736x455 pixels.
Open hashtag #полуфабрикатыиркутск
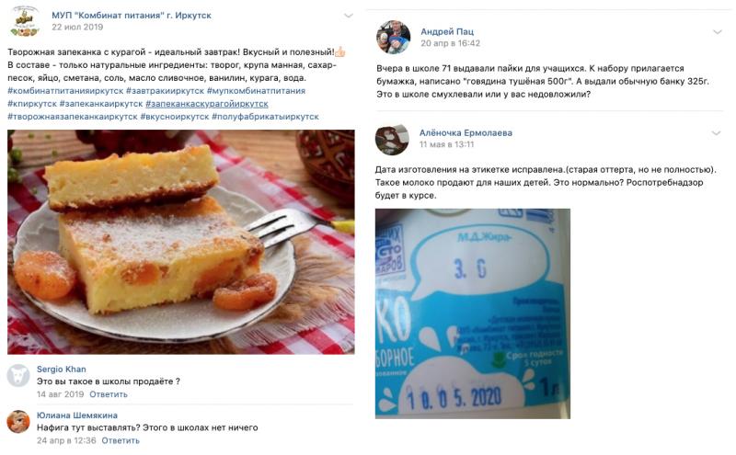pos(265,117)
